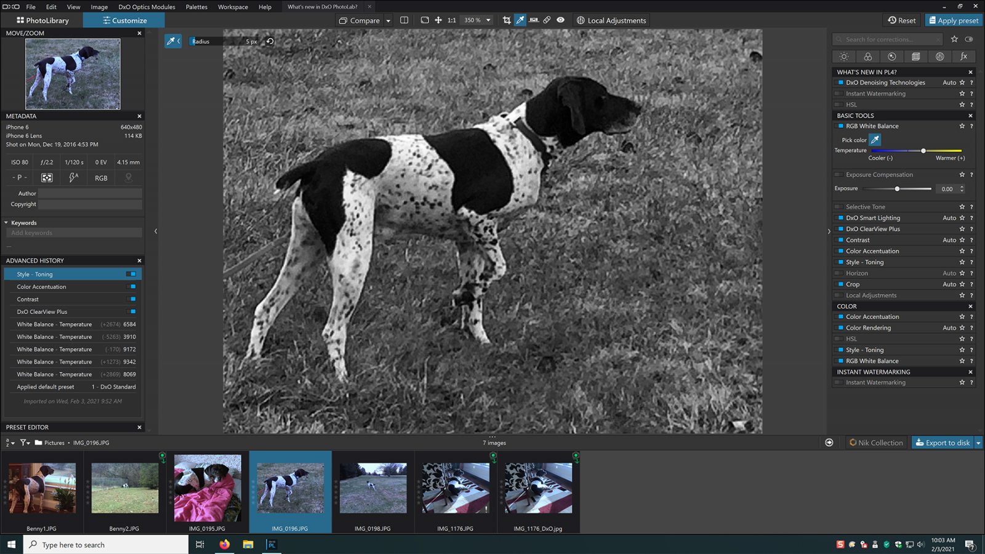Image resolution: width=985 pixels, height=554 pixels.
Task: Collapse the Keywords section triangle
Action: 6,223
